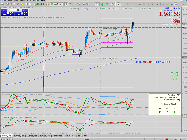
Task: Select the active M30 timeframe button
Action: point(175,4)
